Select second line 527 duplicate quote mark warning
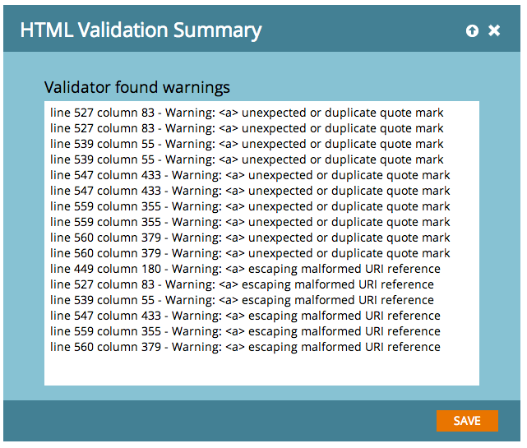Viewport: 527px width, 448px height. (x=247, y=128)
